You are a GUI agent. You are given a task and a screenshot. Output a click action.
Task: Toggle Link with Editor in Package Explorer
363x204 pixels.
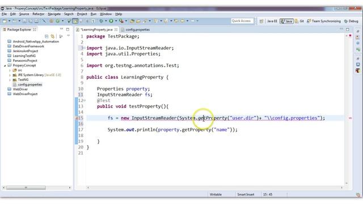[53, 36]
